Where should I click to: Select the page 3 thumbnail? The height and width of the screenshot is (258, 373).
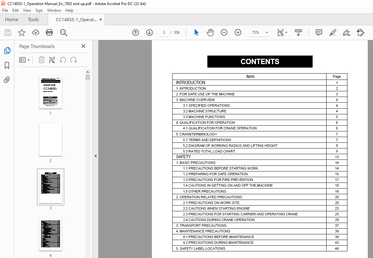[51, 187]
